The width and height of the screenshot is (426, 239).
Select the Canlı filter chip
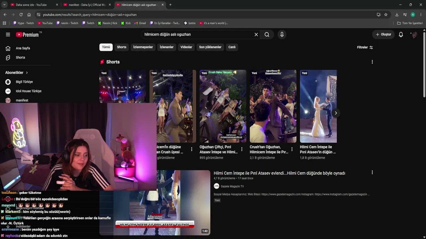232,47
